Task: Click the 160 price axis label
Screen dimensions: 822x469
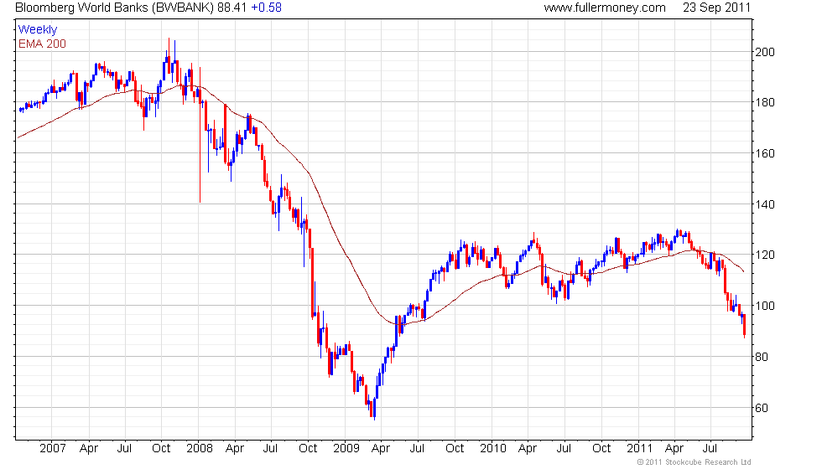Action: [x=764, y=153]
